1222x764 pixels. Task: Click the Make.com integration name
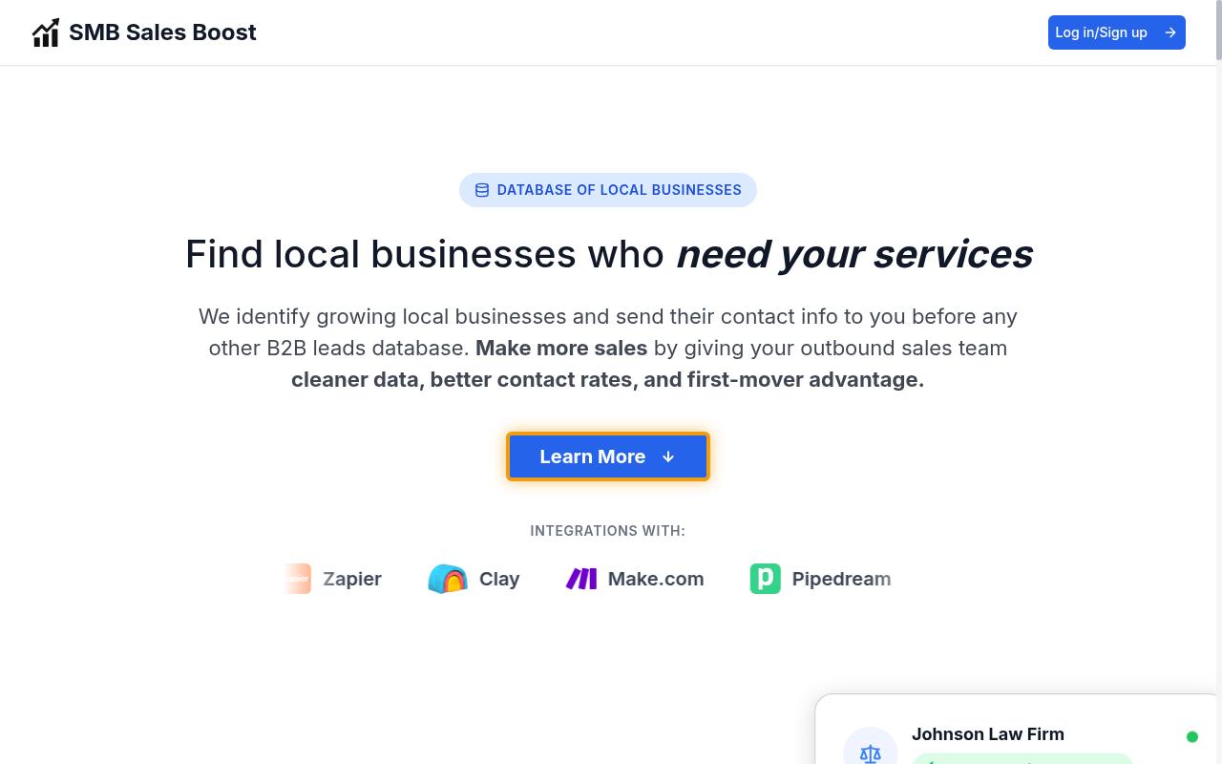[656, 579]
